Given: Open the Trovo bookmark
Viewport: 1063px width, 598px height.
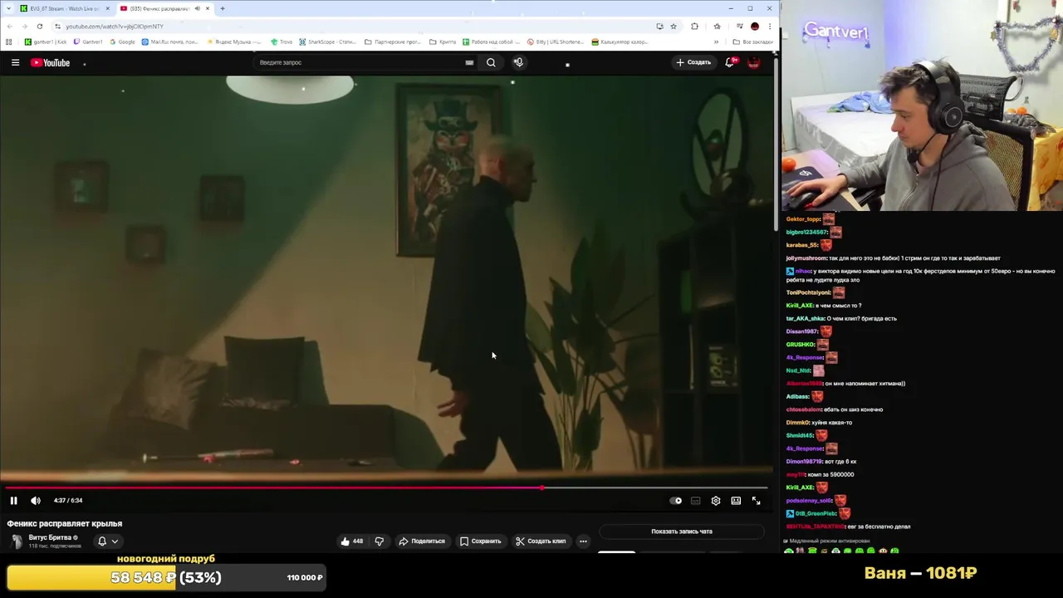Looking at the screenshot, I should [x=282, y=42].
